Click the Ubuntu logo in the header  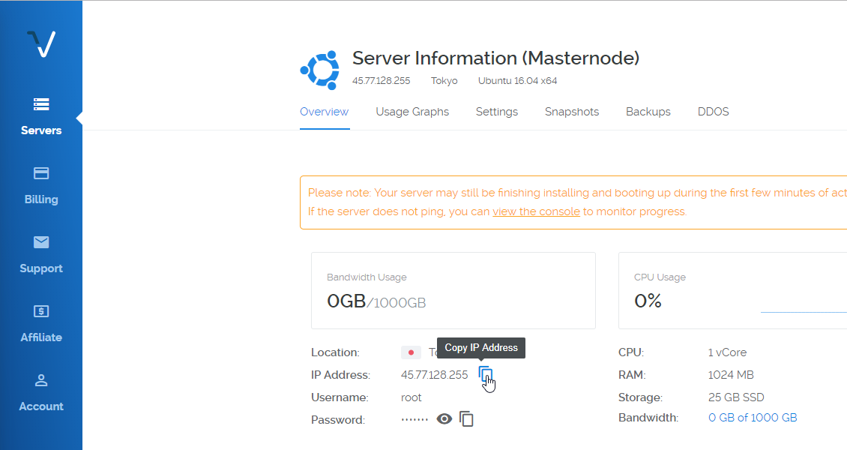[x=320, y=70]
